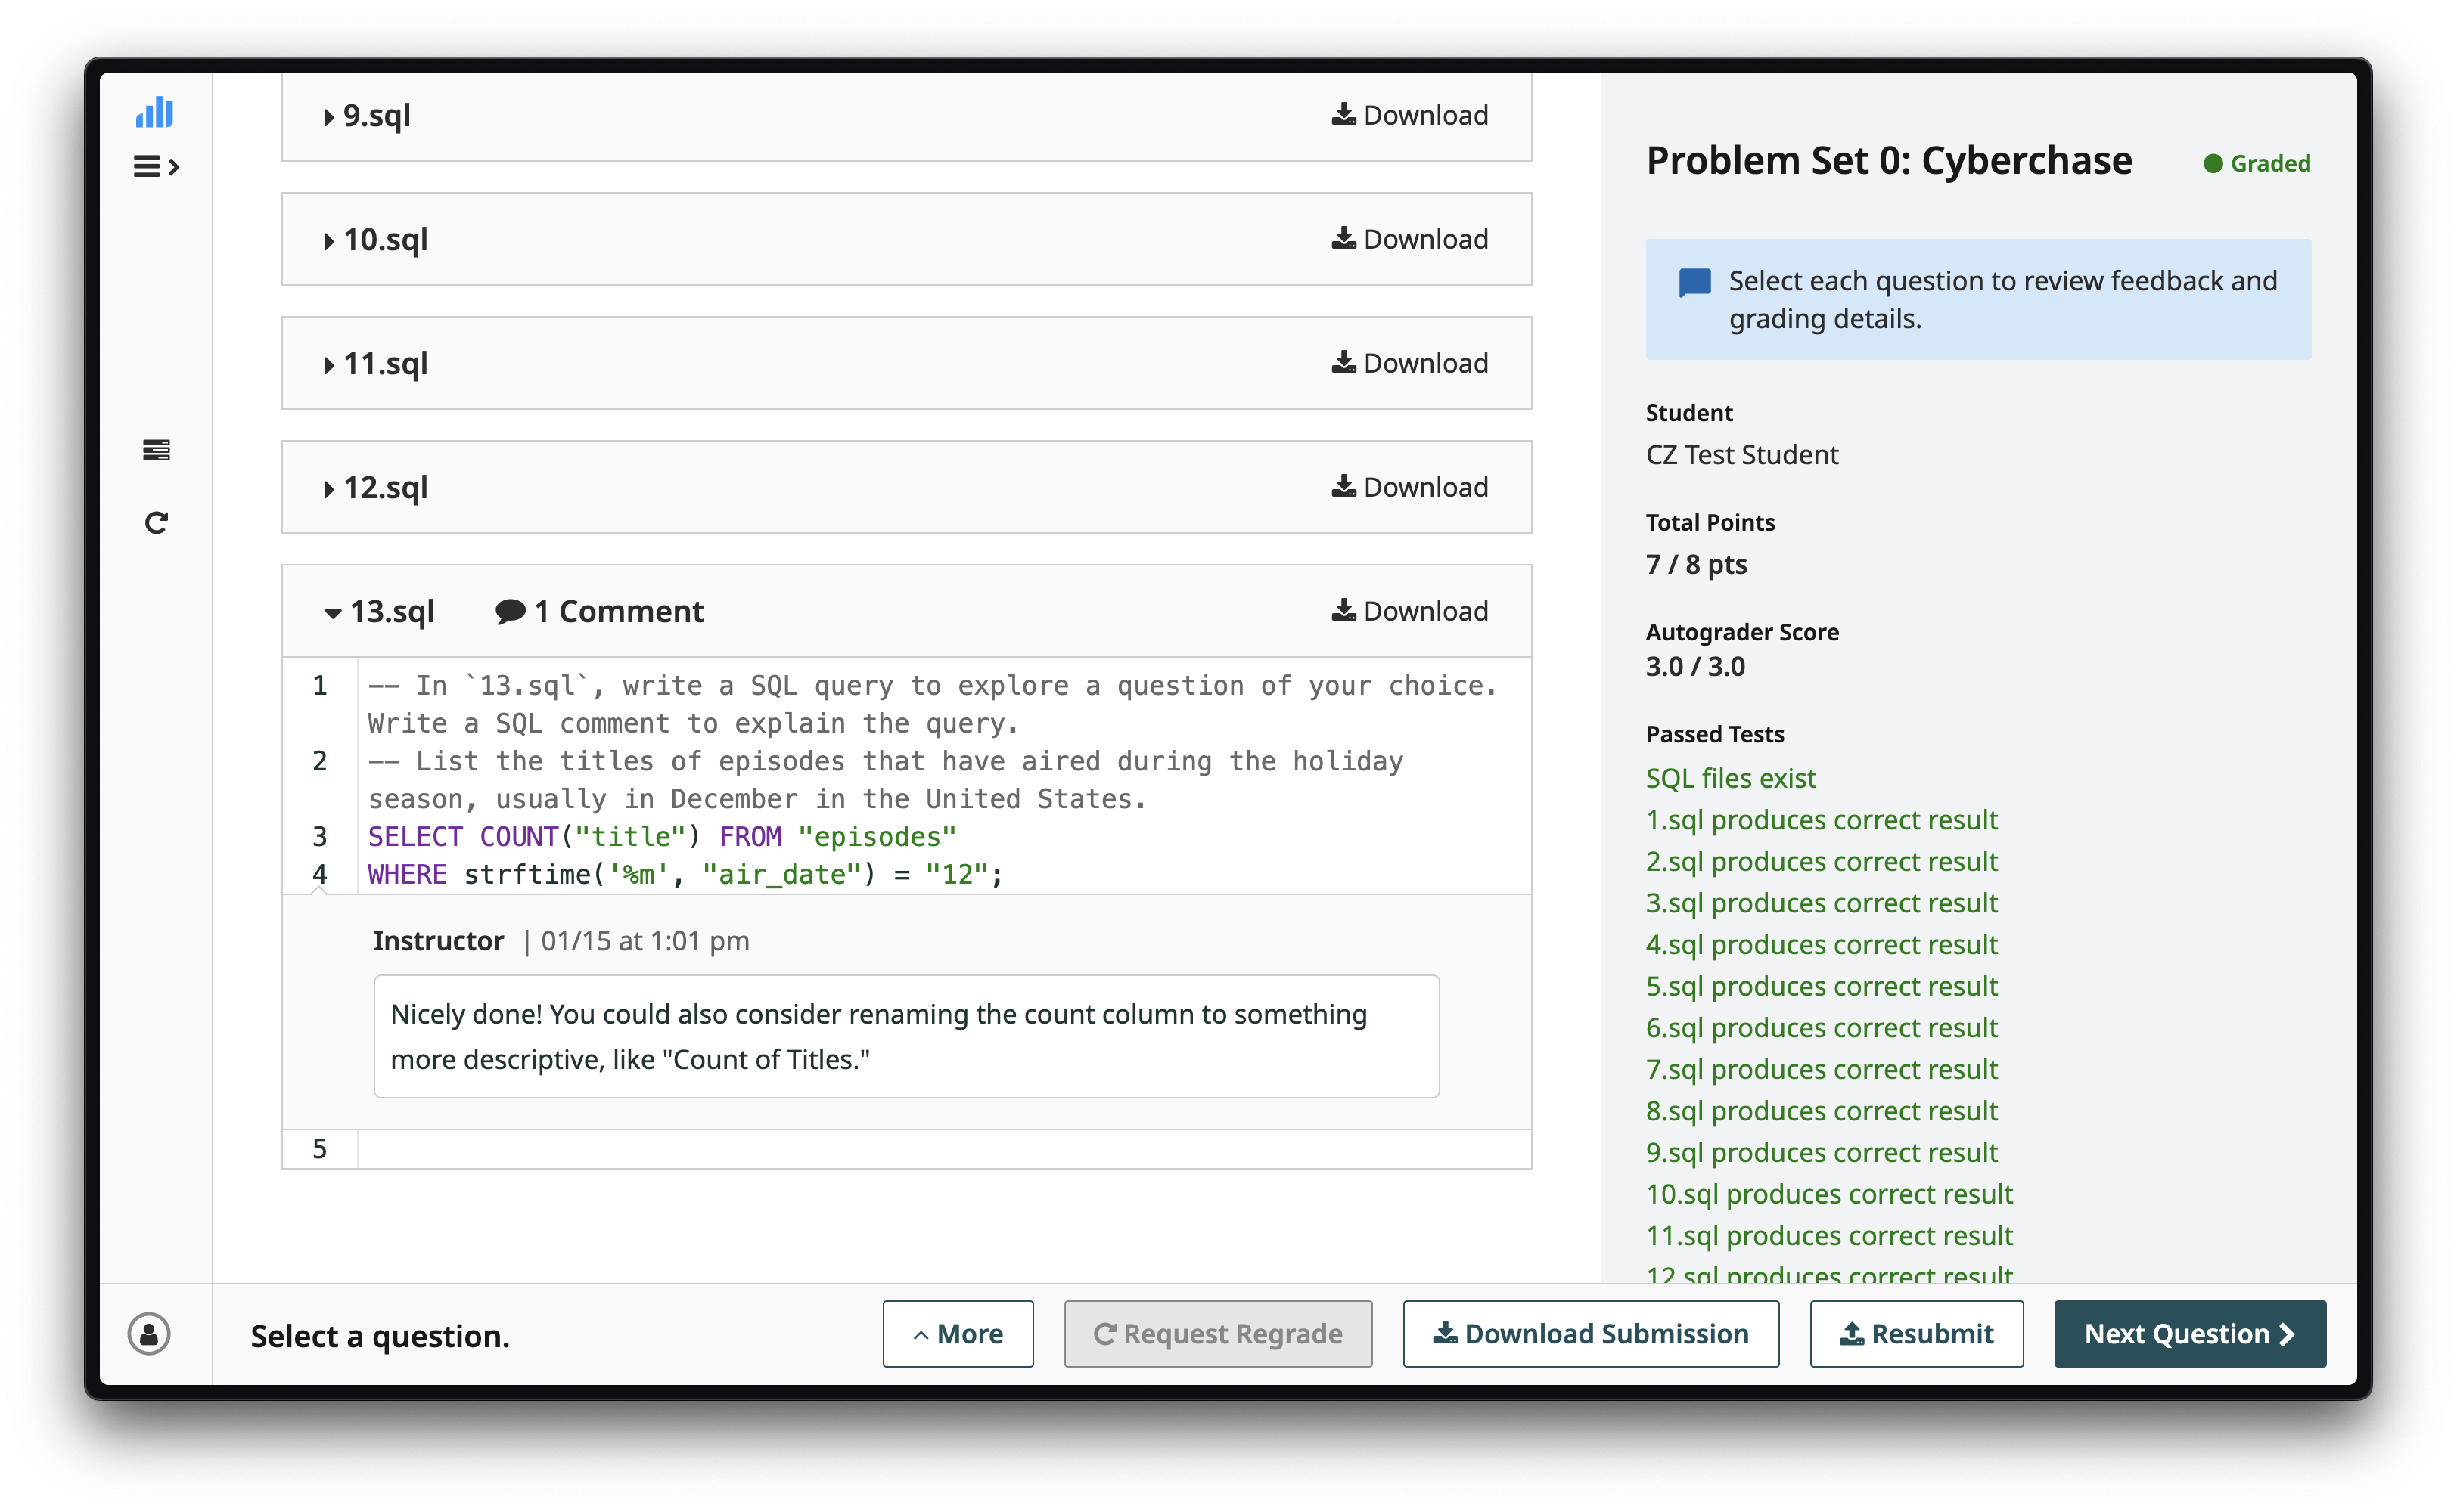This screenshot has height=1512, width=2457.
Task: Collapse the 13.sql code section
Action: (x=331, y=612)
